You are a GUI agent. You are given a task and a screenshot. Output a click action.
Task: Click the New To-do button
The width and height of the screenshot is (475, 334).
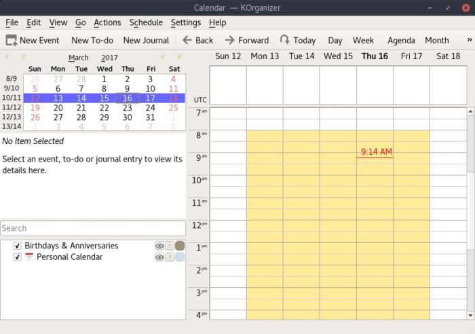(92, 40)
